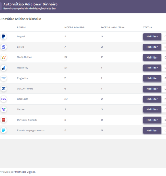Viewport: 166px width, 176px height.
Task: Click Habilitar in the Onda flutter row
Action: tap(152, 57)
